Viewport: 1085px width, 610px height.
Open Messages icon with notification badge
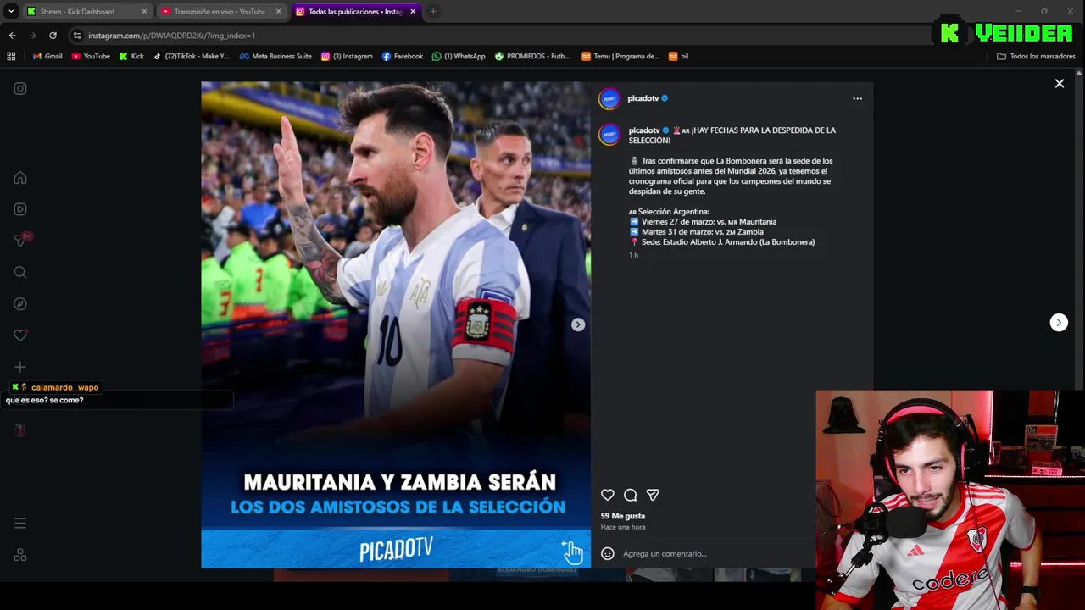(x=21, y=241)
